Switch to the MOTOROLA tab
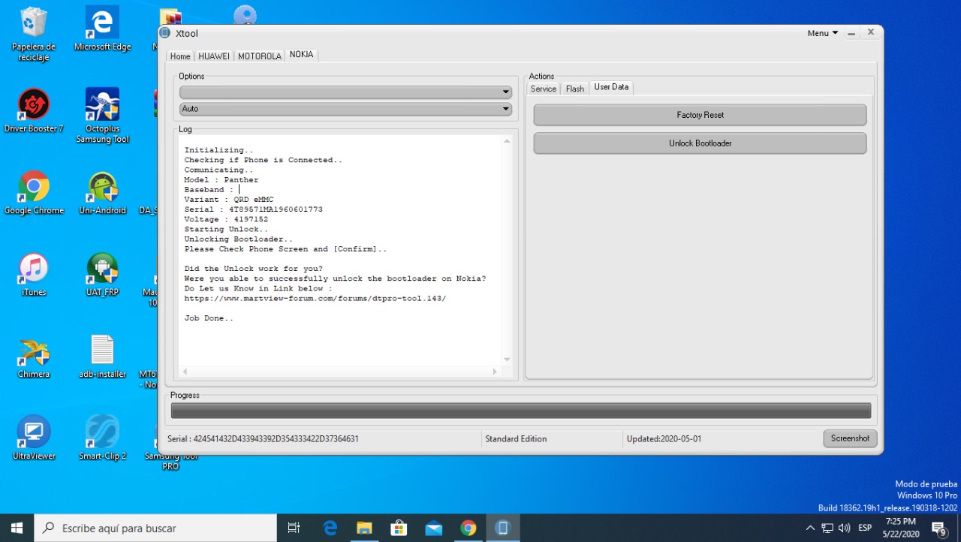961x542 pixels. coord(260,56)
